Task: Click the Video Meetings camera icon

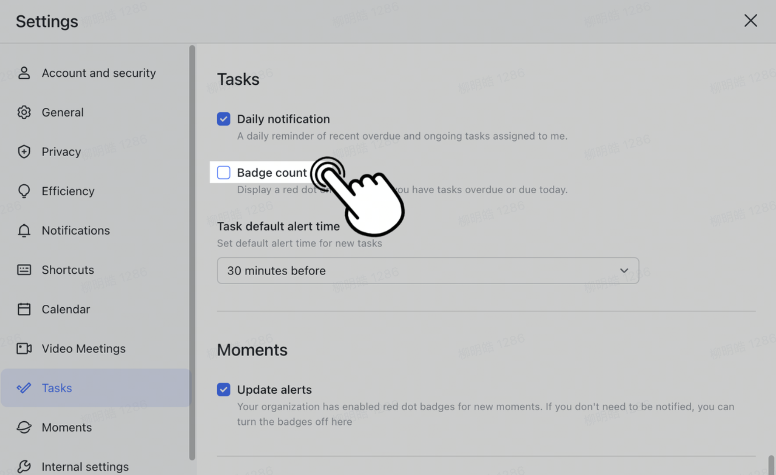Action: 24,348
